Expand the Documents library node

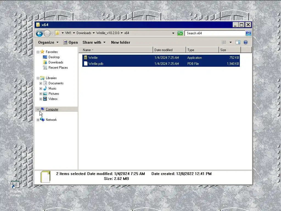click(x=41, y=84)
